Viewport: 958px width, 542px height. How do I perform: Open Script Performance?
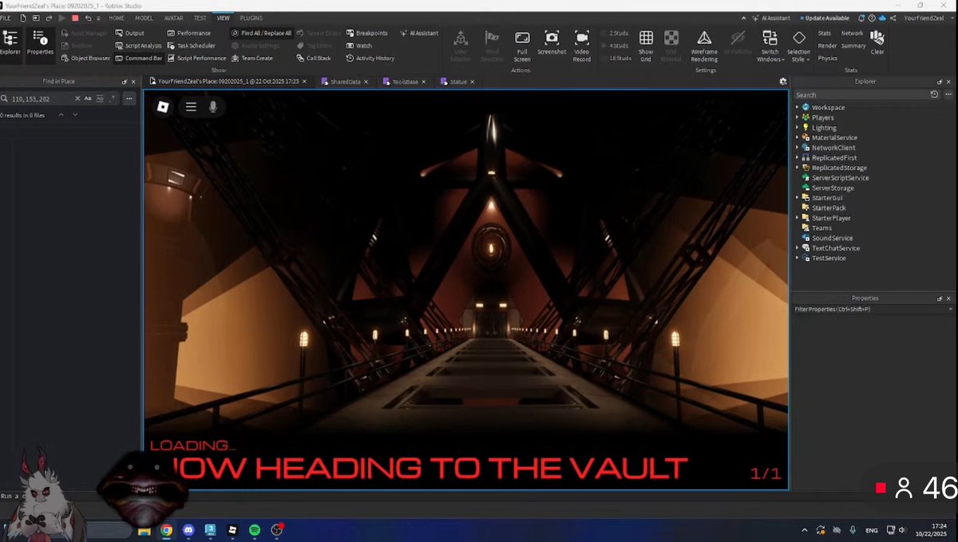pyautogui.click(x=196, y=58)
